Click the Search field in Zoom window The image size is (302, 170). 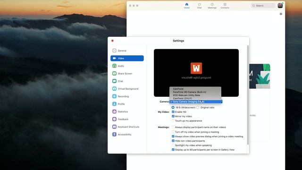coord(263,6)
